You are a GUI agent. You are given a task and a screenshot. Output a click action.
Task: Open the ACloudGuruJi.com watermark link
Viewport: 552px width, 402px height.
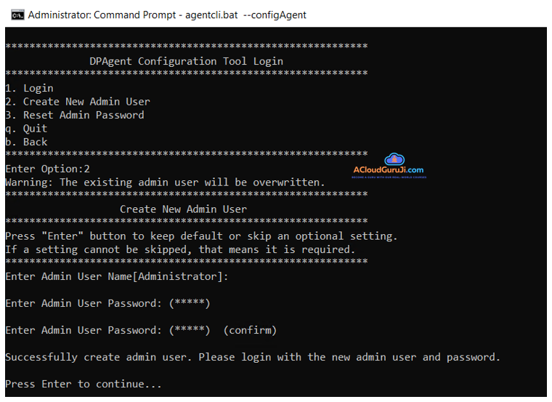tap(389, 171)
